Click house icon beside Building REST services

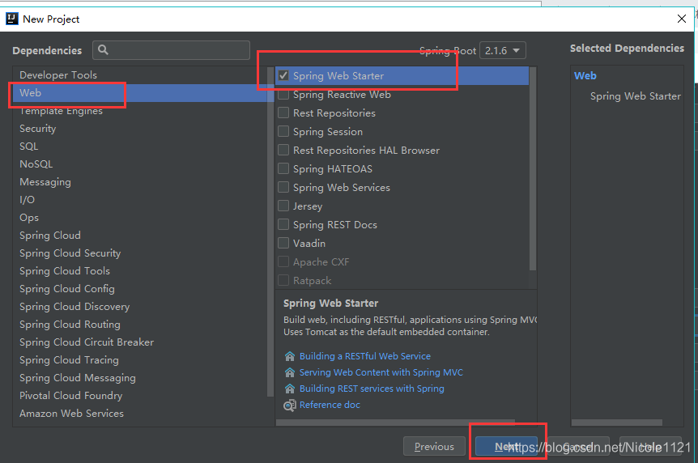290,389
